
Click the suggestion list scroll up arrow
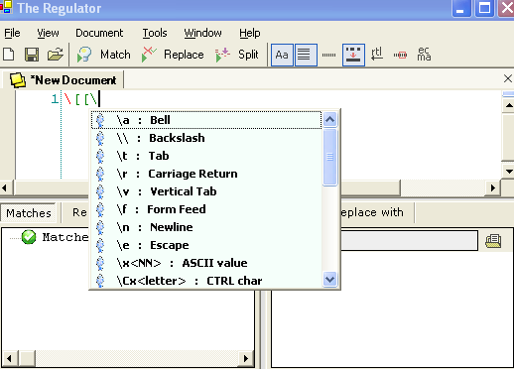point(329,119)
